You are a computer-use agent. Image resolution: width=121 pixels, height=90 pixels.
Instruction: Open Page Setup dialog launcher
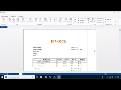(52, 25)
